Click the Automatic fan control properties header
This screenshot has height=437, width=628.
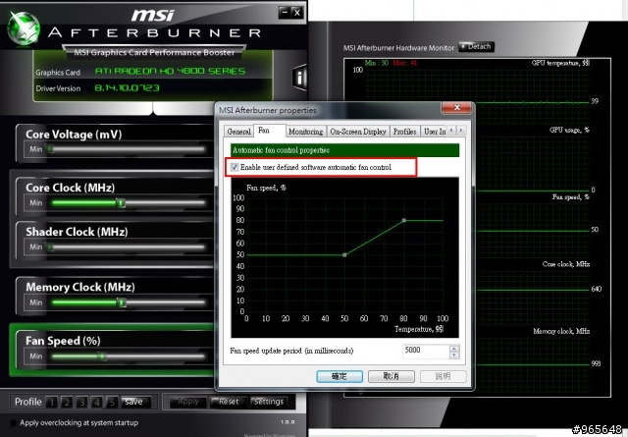click(x=344, y=150)
